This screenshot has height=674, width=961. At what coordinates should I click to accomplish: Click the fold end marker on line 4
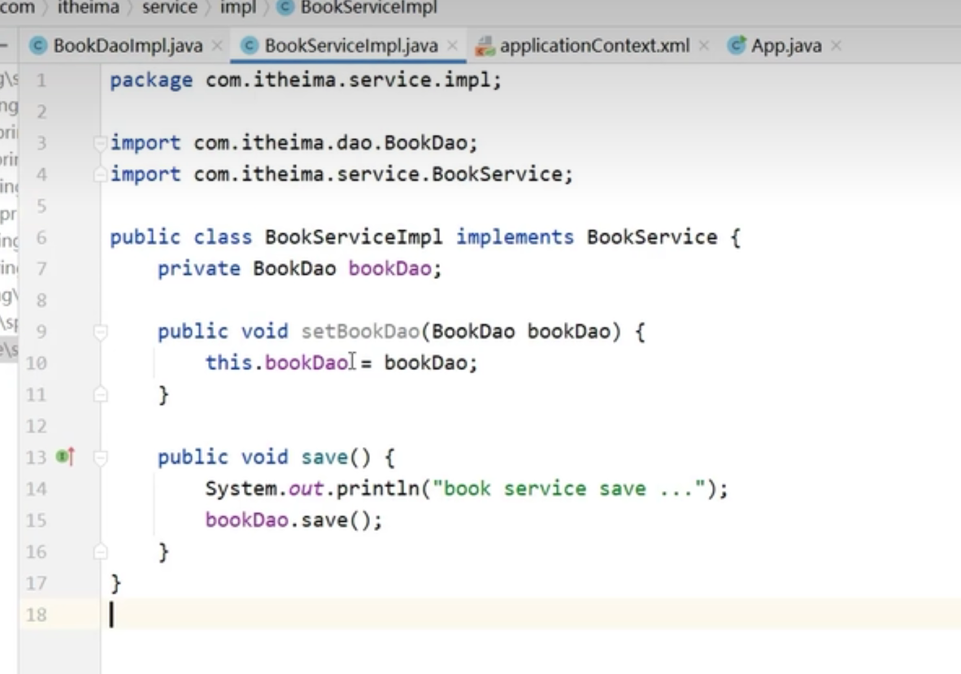(100, 176)
